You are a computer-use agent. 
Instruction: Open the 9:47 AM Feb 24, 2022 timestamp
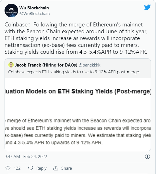(26, 157)
